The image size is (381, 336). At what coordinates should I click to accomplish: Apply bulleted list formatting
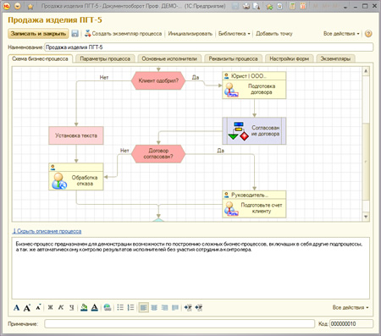pos(120,307)
